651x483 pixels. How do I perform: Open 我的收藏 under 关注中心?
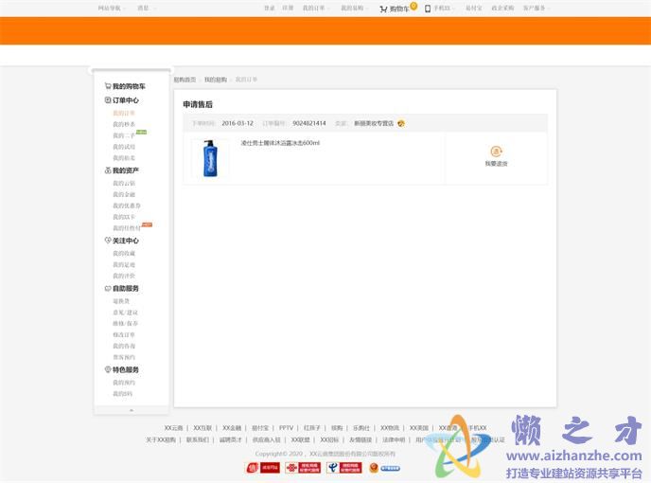click(124, 254)
